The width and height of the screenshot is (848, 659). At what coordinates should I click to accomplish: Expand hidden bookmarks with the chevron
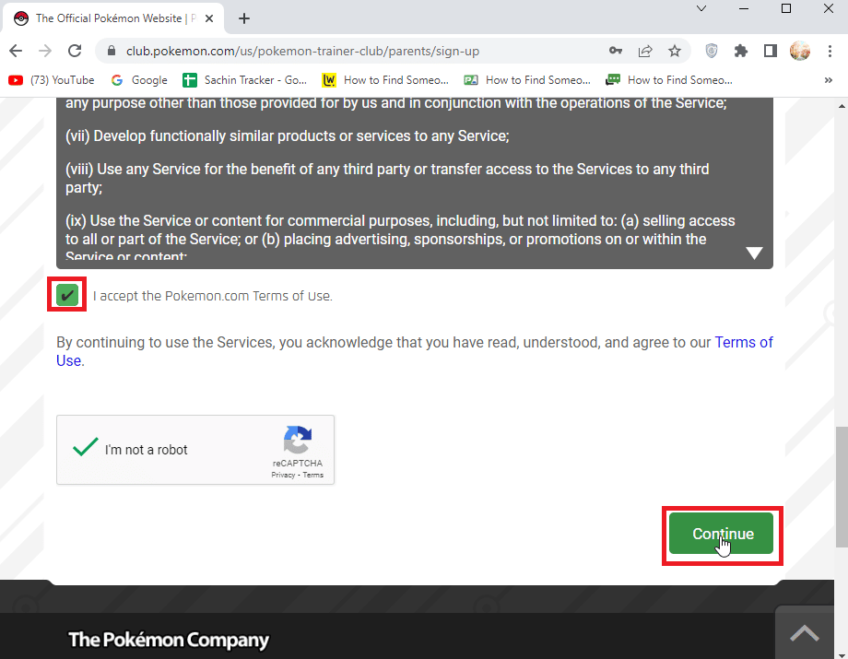[828, 79]
